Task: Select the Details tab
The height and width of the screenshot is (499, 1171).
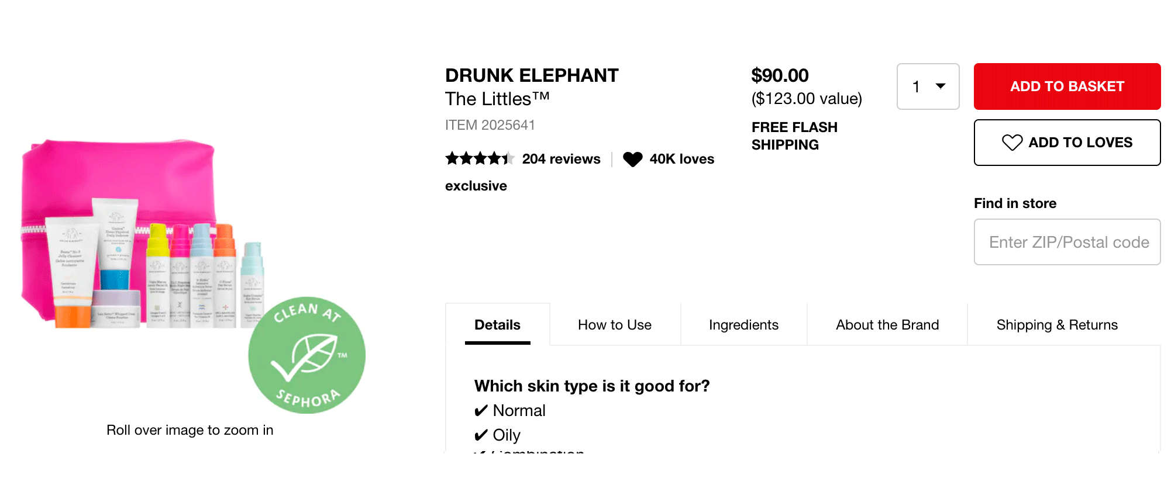Action: click(497, 325)
